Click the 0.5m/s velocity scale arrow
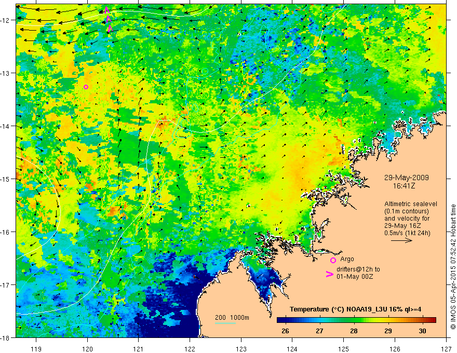 coord(401,240)
